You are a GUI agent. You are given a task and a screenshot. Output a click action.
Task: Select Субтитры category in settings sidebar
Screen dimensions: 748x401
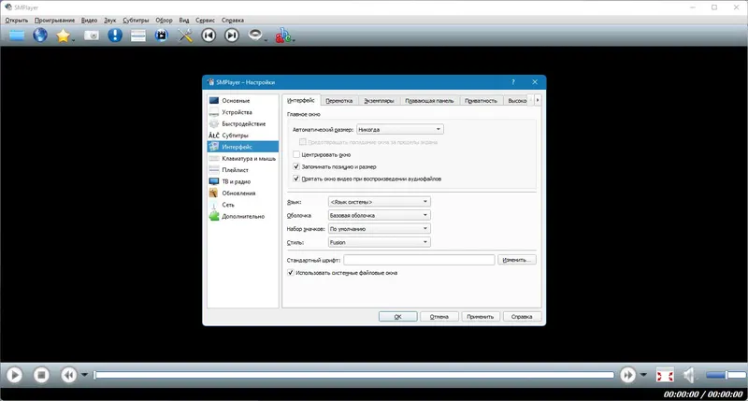click(x=243, y=136)
